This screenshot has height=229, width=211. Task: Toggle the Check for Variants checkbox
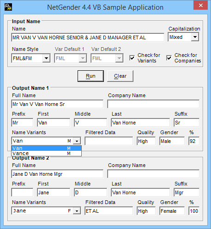pos(132,58)
